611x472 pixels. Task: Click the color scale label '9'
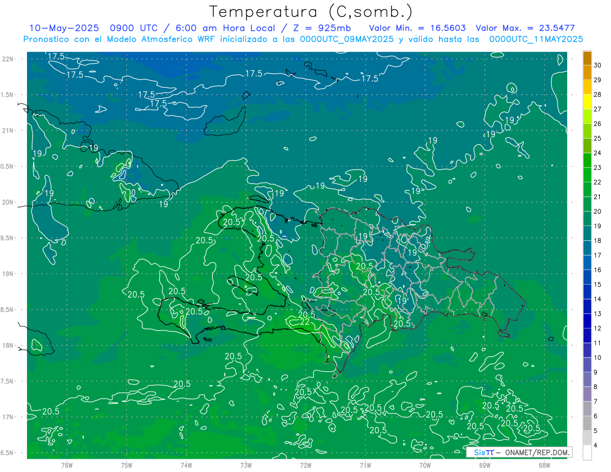pyautogui.click(x=596, y=372)
